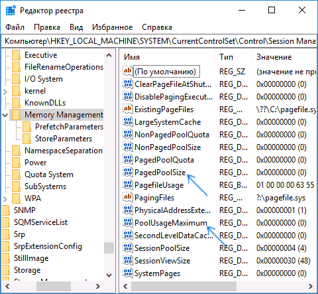Click the PagefileUsage binary icon
The width and height of the screenshot is (318, 294).
(128, 185)
